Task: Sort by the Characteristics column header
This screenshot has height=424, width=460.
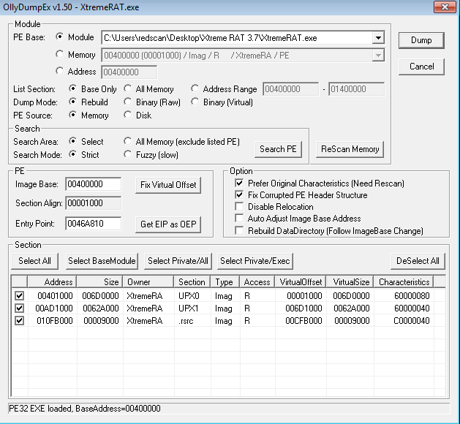Action: click(x=404, y=282)
